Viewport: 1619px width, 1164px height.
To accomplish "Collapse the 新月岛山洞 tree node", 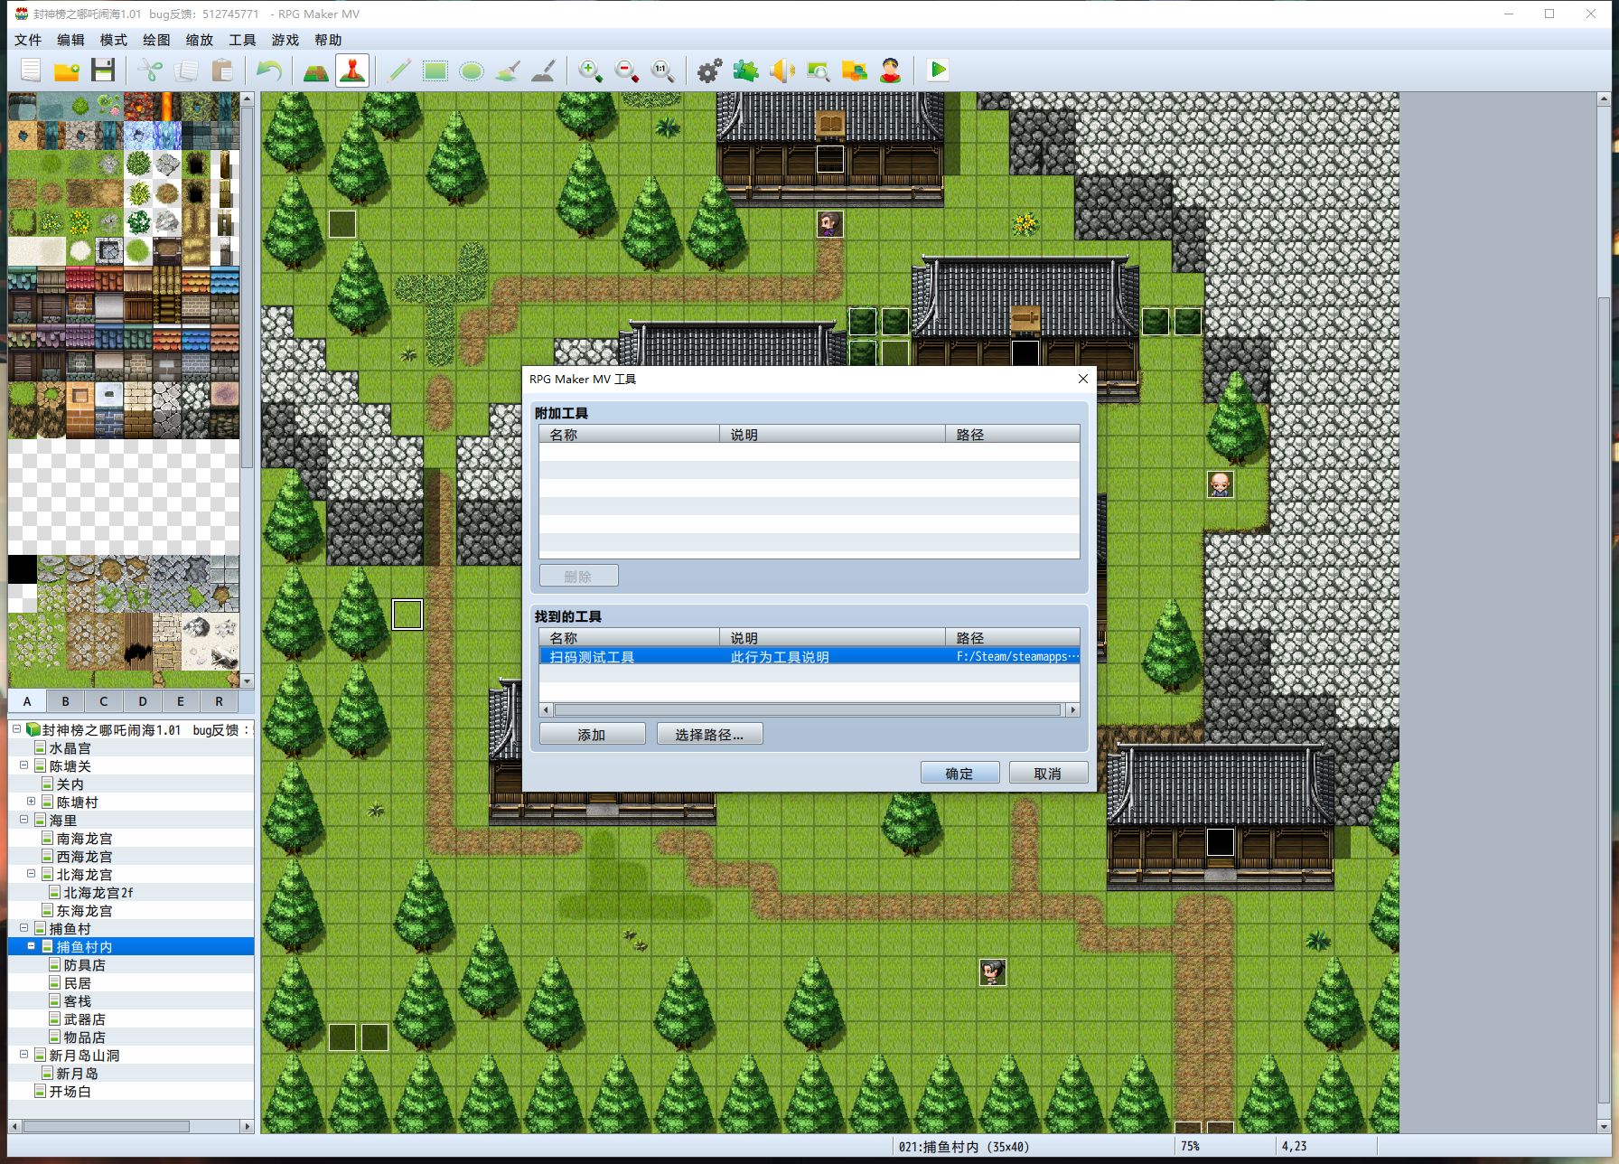I will 24,1055.
